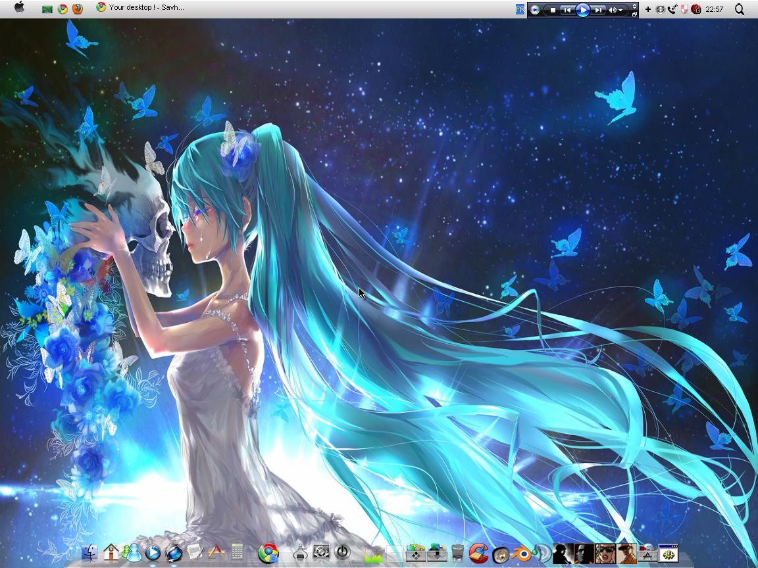Open the Applications folder stack in dock

(648, 554)
